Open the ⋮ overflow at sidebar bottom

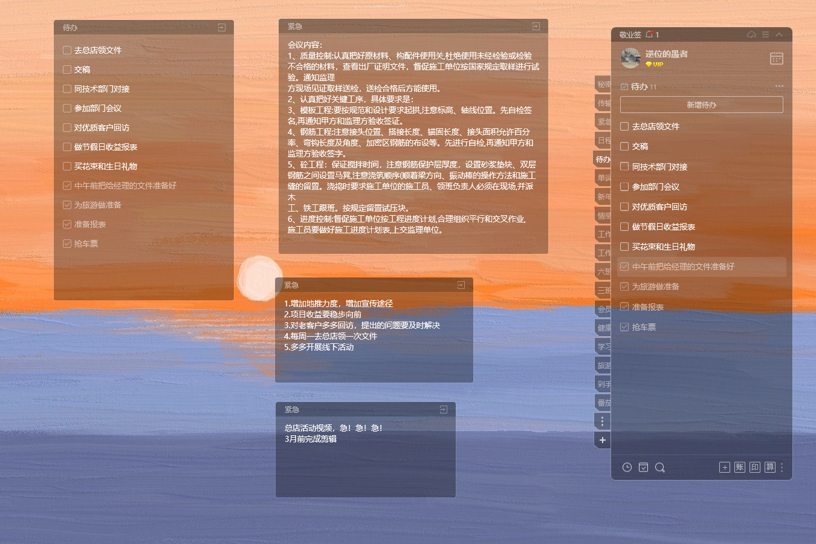(602, 421)
